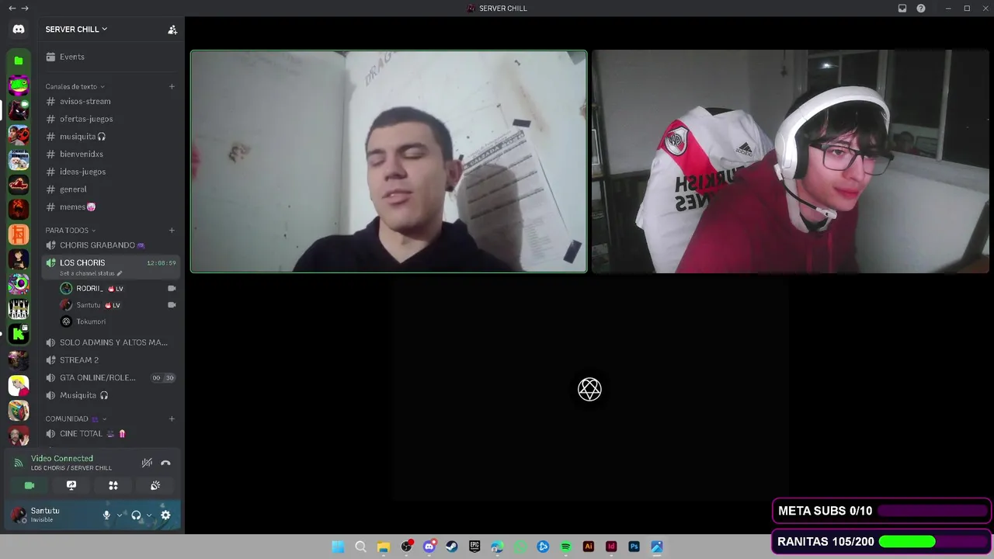Check the voice connection signal icon
This screenshot has width=994, height=559.
pos(19,463)
